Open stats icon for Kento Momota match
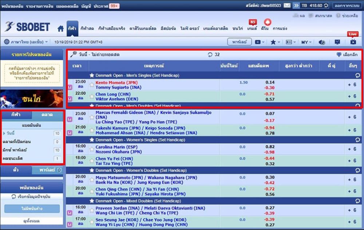The width and height of the screenshot is (364, 230). click(x=70, y=87)
